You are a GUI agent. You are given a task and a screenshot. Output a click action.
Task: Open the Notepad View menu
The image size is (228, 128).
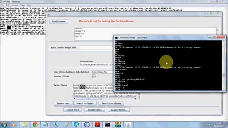[x=22, y=5]
